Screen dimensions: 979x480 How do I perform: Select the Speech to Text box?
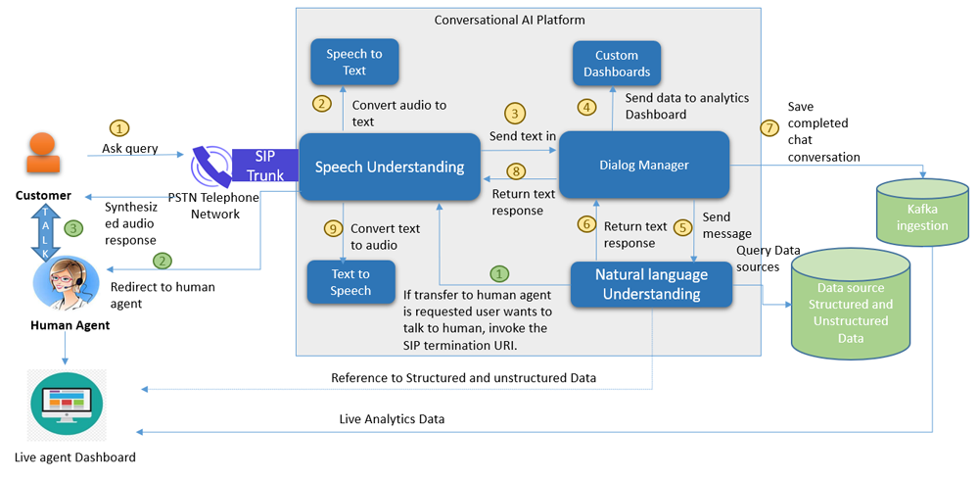pos(354,63)
